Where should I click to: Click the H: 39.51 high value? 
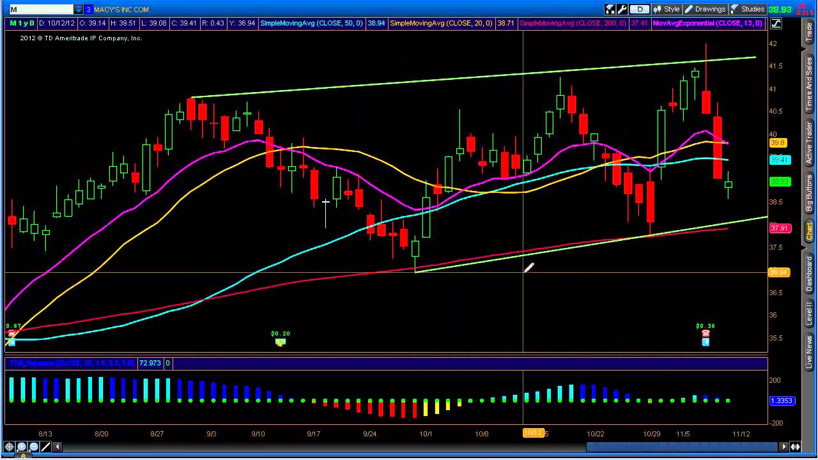[125, 23]
